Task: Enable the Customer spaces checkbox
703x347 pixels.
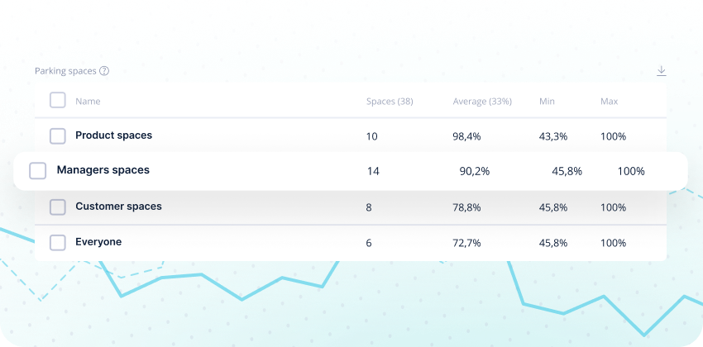Action: [x=57, y=207]
